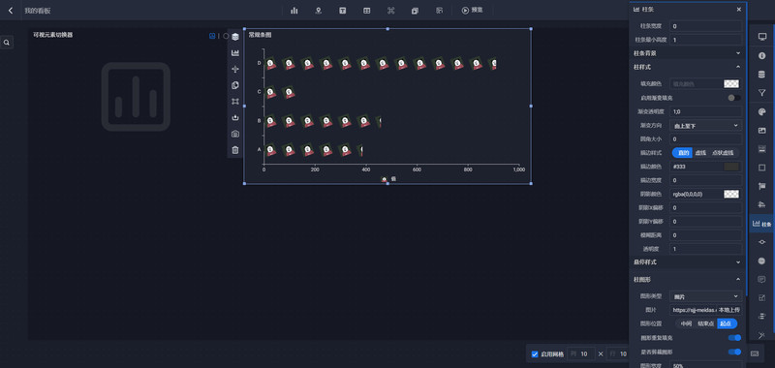The image size is (775, 368).
Task: Click the chart type icon beside chart
Action: (235, 53)
